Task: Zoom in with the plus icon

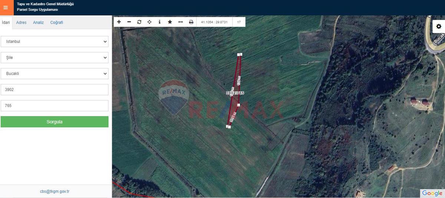Action: point(119,22)
